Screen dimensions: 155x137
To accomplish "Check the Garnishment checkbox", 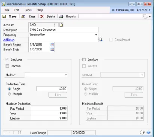I will tap(111, 40).
